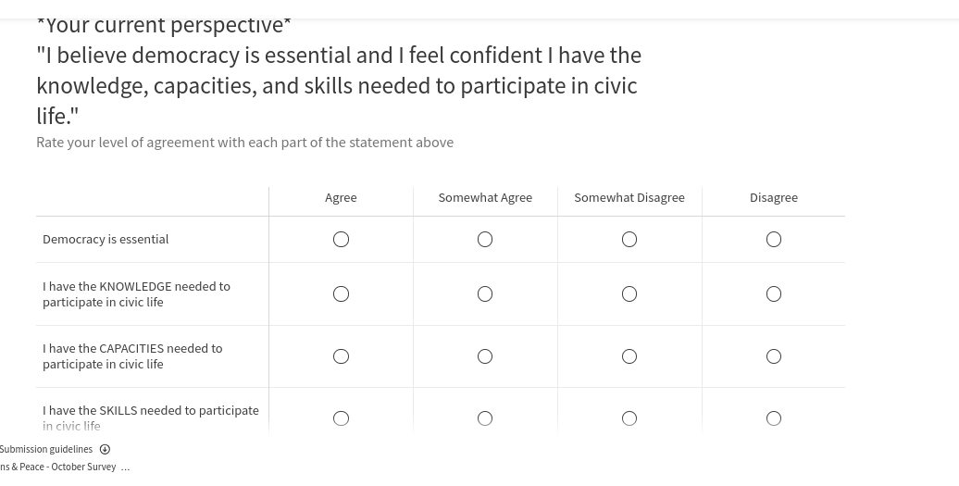The image size is (959, 486).
Task: Choose Somewhat Agree for the KNOWLEDGE row
Action: tap(485, 294)
